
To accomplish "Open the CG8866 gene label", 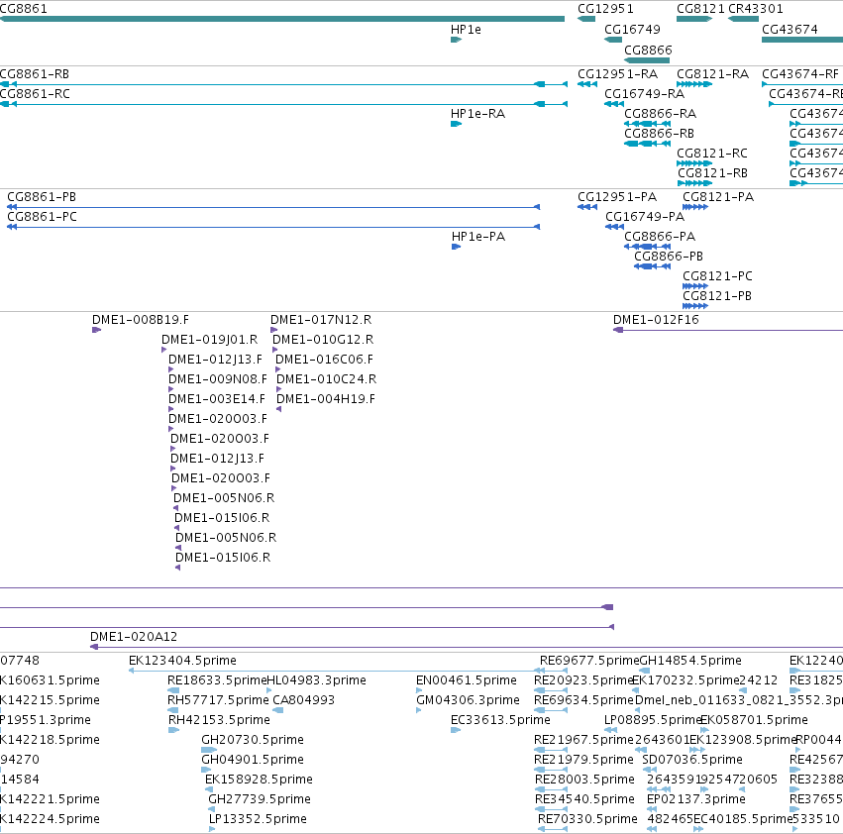I will pos(648,50).
